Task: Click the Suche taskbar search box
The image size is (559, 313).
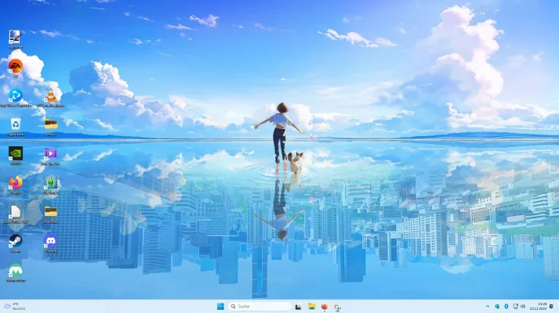Action: [260, 306]
